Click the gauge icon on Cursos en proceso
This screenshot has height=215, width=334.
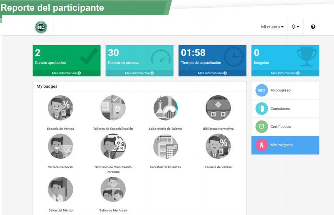161,57
